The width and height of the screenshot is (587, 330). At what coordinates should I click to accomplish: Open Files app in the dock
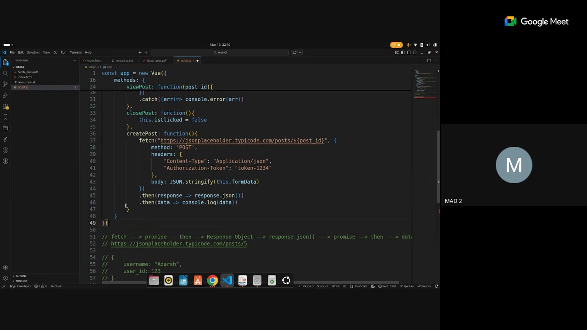click(154, 280)
